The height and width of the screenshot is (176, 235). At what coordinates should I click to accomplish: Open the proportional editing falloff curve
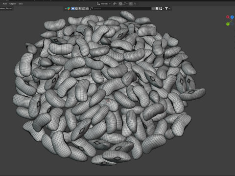[x=135, y=4]
